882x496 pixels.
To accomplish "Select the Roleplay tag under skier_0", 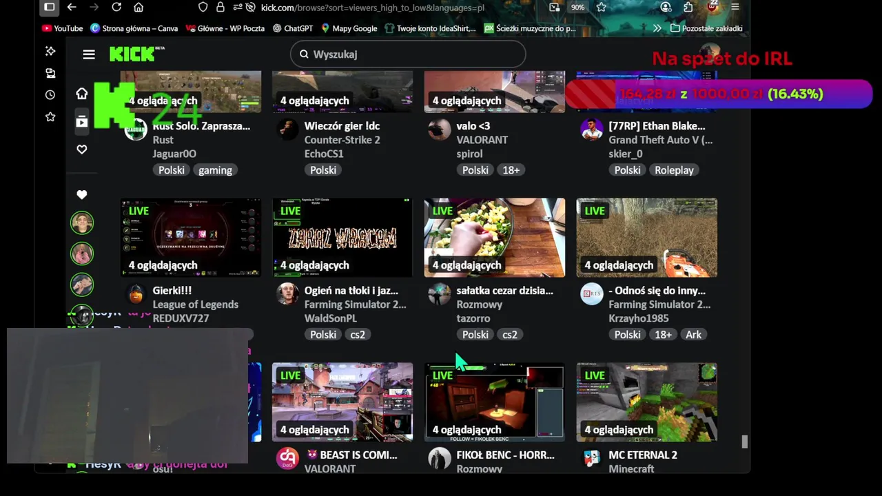I will pyautogui.click(x=674, y=170).
